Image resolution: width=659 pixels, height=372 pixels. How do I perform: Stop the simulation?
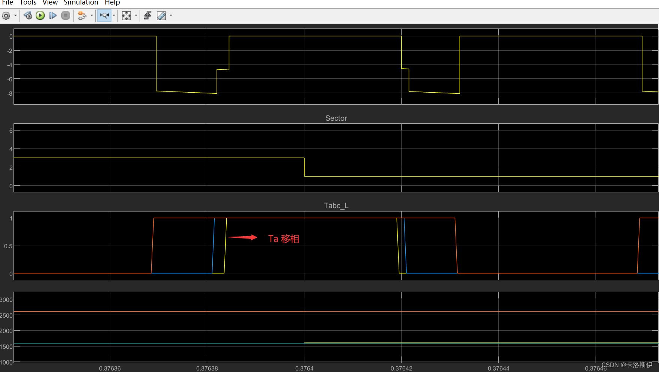(66, 16)
